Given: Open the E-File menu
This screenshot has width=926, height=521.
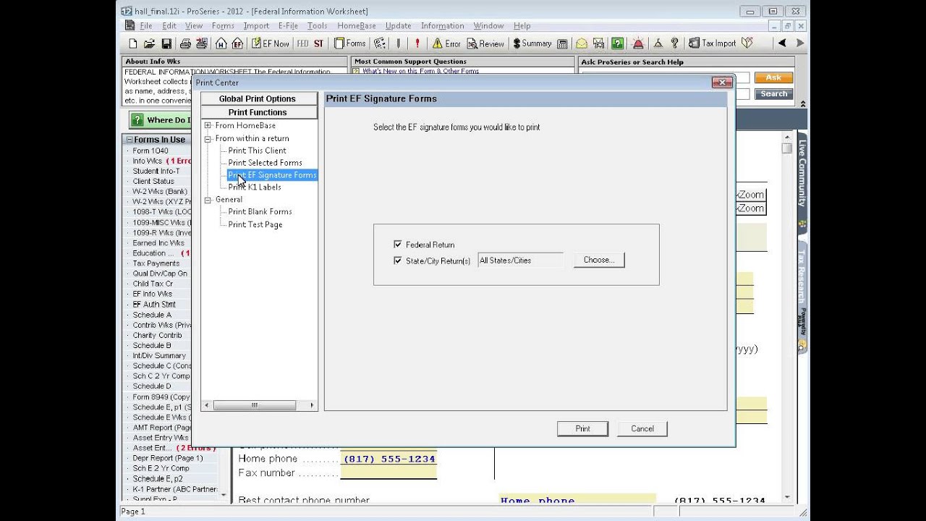Looking at the screenshot, I should coord(288,26).
